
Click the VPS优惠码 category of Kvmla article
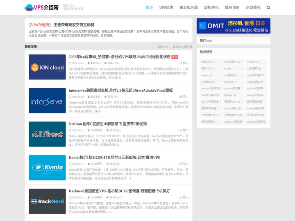[x=96, y=164]
